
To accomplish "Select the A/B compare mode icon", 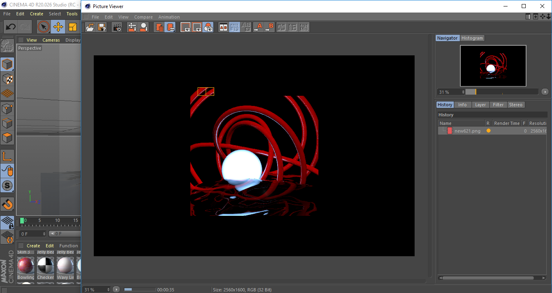I will click(223, 27).
